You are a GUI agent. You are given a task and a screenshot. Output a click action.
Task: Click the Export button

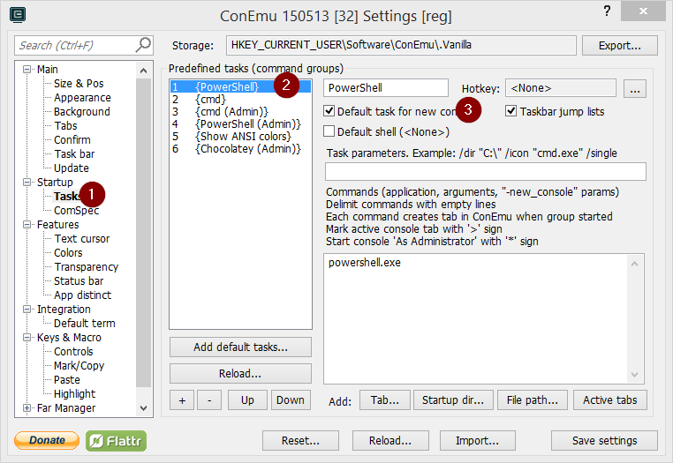620,46
